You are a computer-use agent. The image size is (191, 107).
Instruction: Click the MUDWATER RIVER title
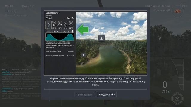pyautogui.click(x=52, y=13)
